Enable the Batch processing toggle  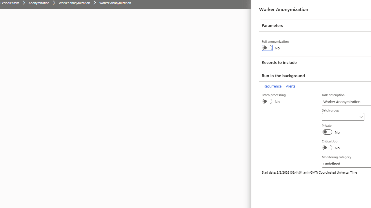(x=267, y=101)
